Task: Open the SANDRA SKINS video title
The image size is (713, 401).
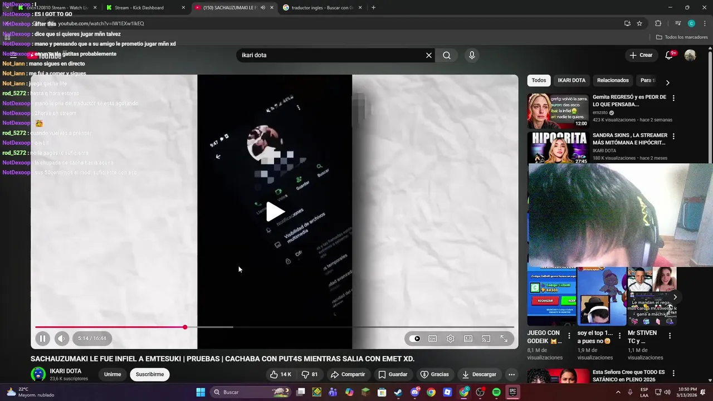Action: [629, 139]
